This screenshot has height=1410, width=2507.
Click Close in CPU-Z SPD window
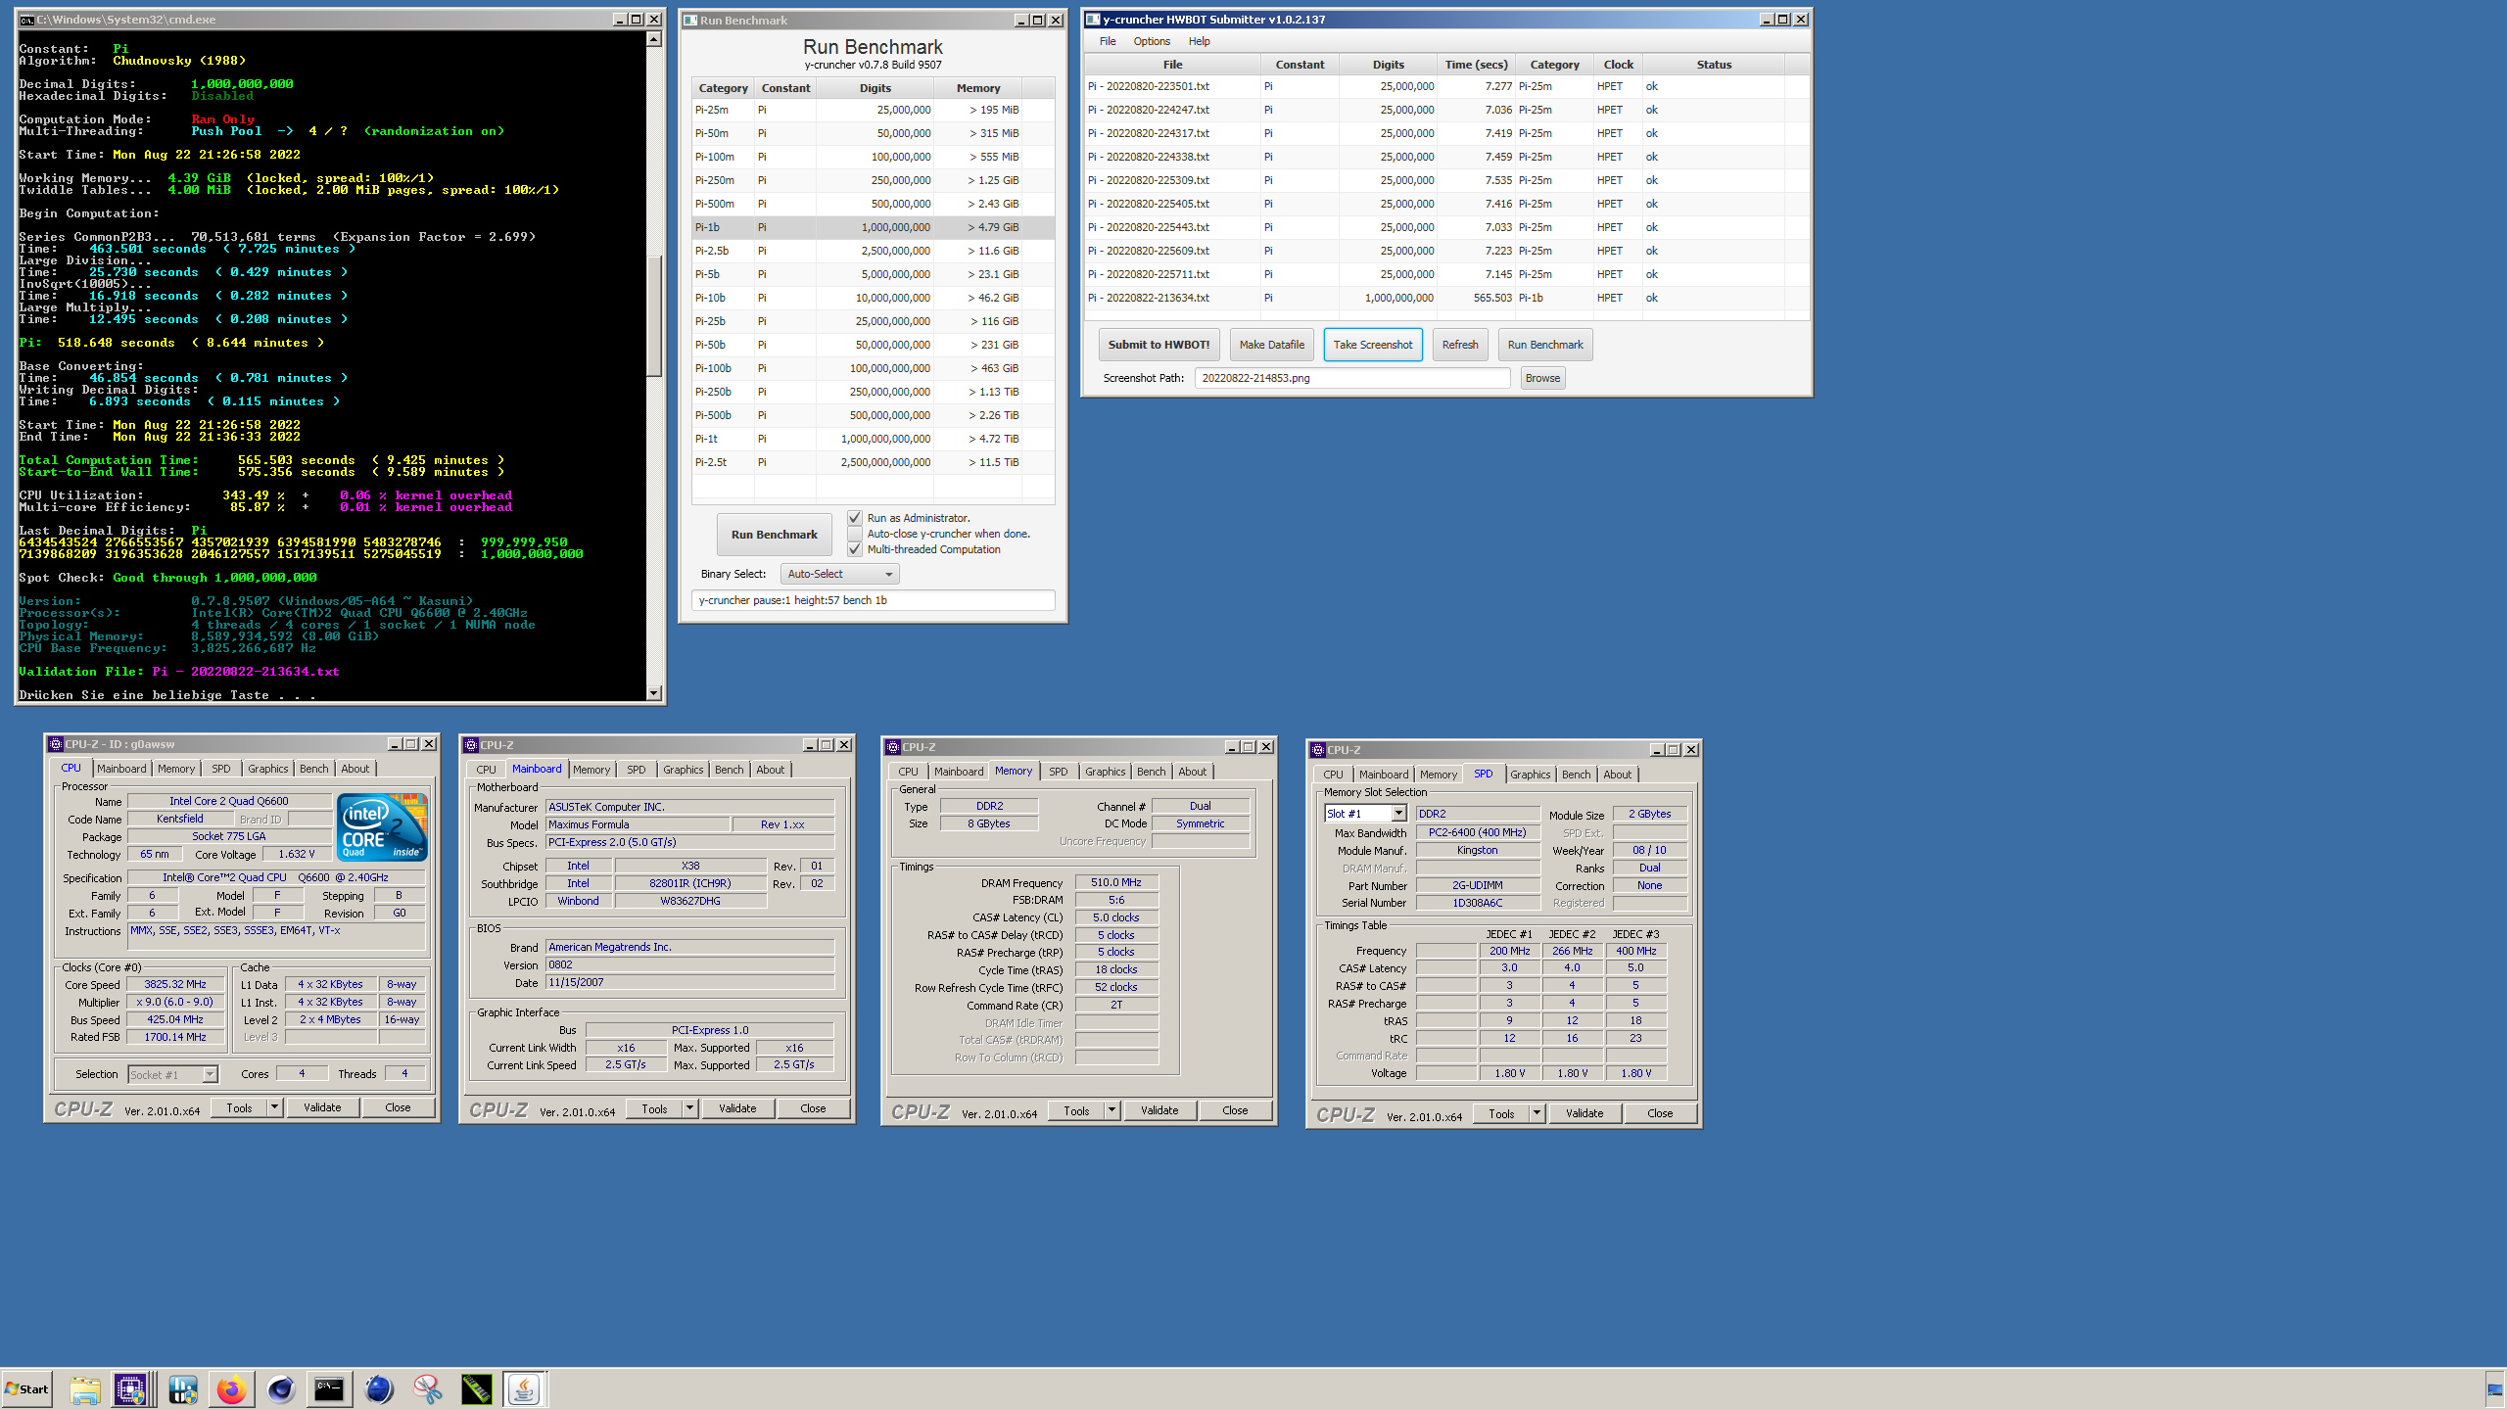1660,1113
